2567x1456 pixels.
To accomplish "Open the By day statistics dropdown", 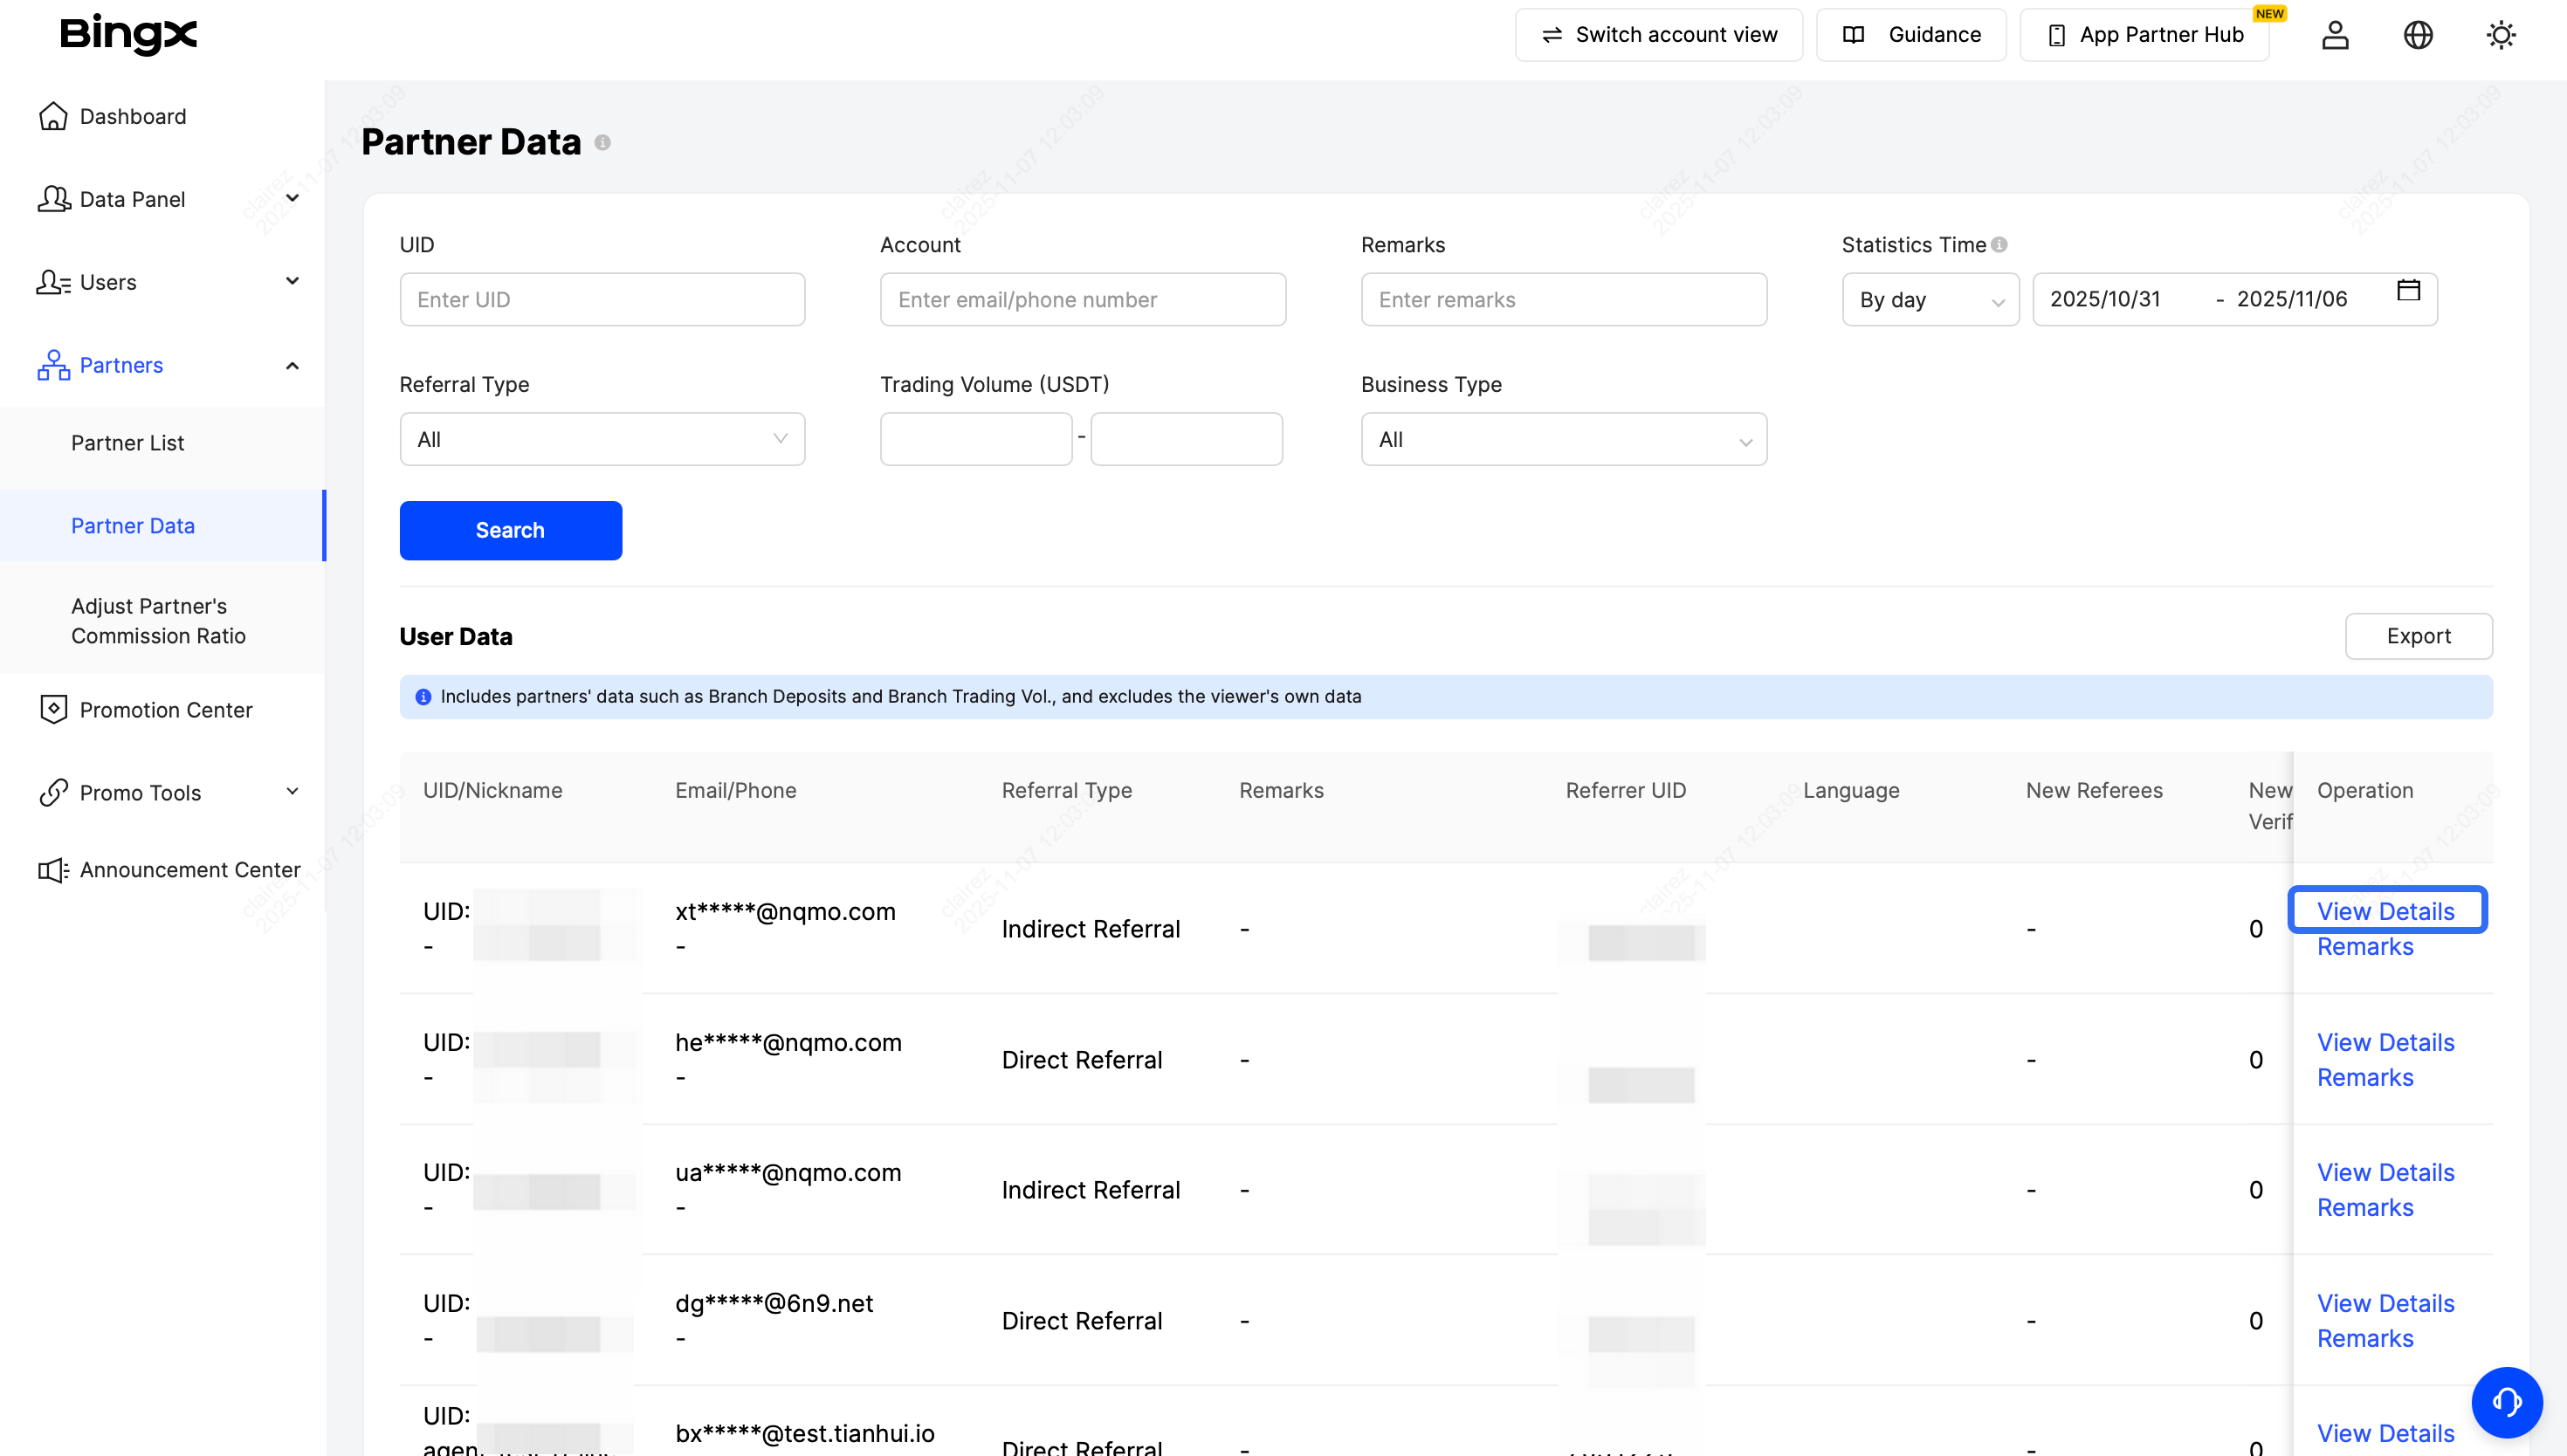I will pos(1929,300).
